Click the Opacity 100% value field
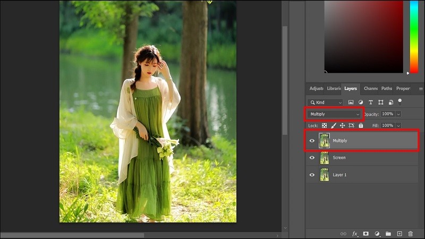425x239 pixels. pyautogui.click(x=388, y=114)
